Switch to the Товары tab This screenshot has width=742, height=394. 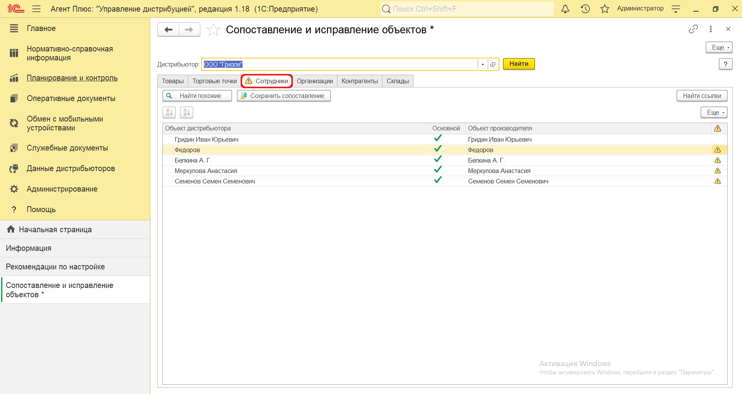(x=173, y=81)
